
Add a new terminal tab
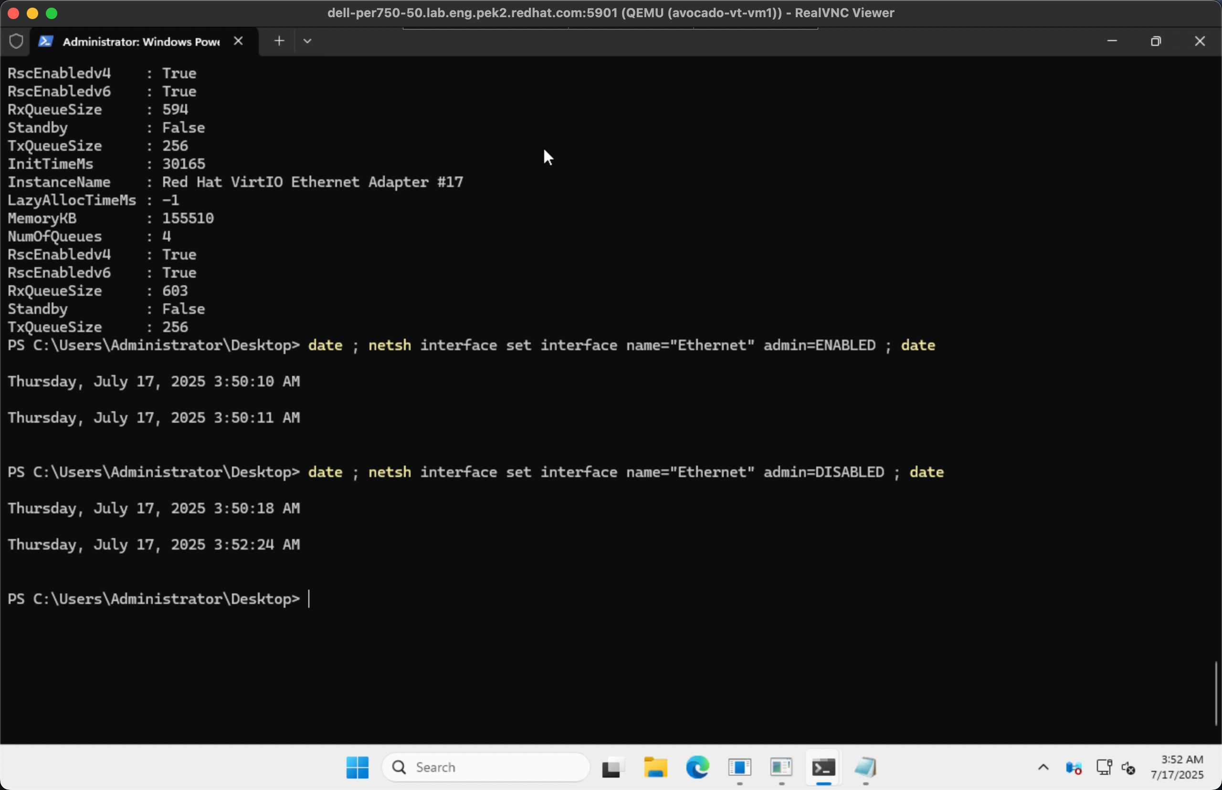click(279, 41)
